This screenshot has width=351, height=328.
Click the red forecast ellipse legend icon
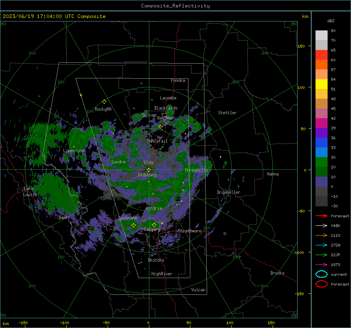[321, 284]
